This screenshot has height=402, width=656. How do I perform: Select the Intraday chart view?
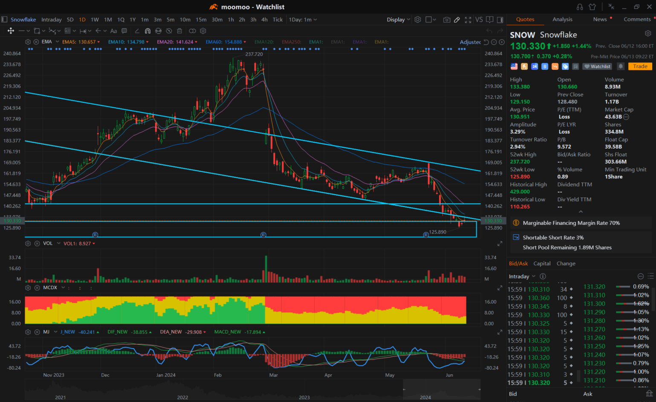tap(51, 20)
